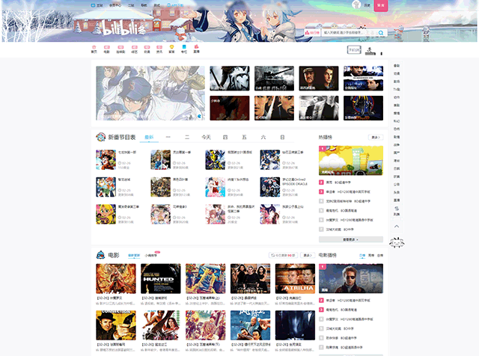This screenshot has width=479, height=356.
Task: Click the refresh updates button in 电影 section
Action: tap(283, 255)
